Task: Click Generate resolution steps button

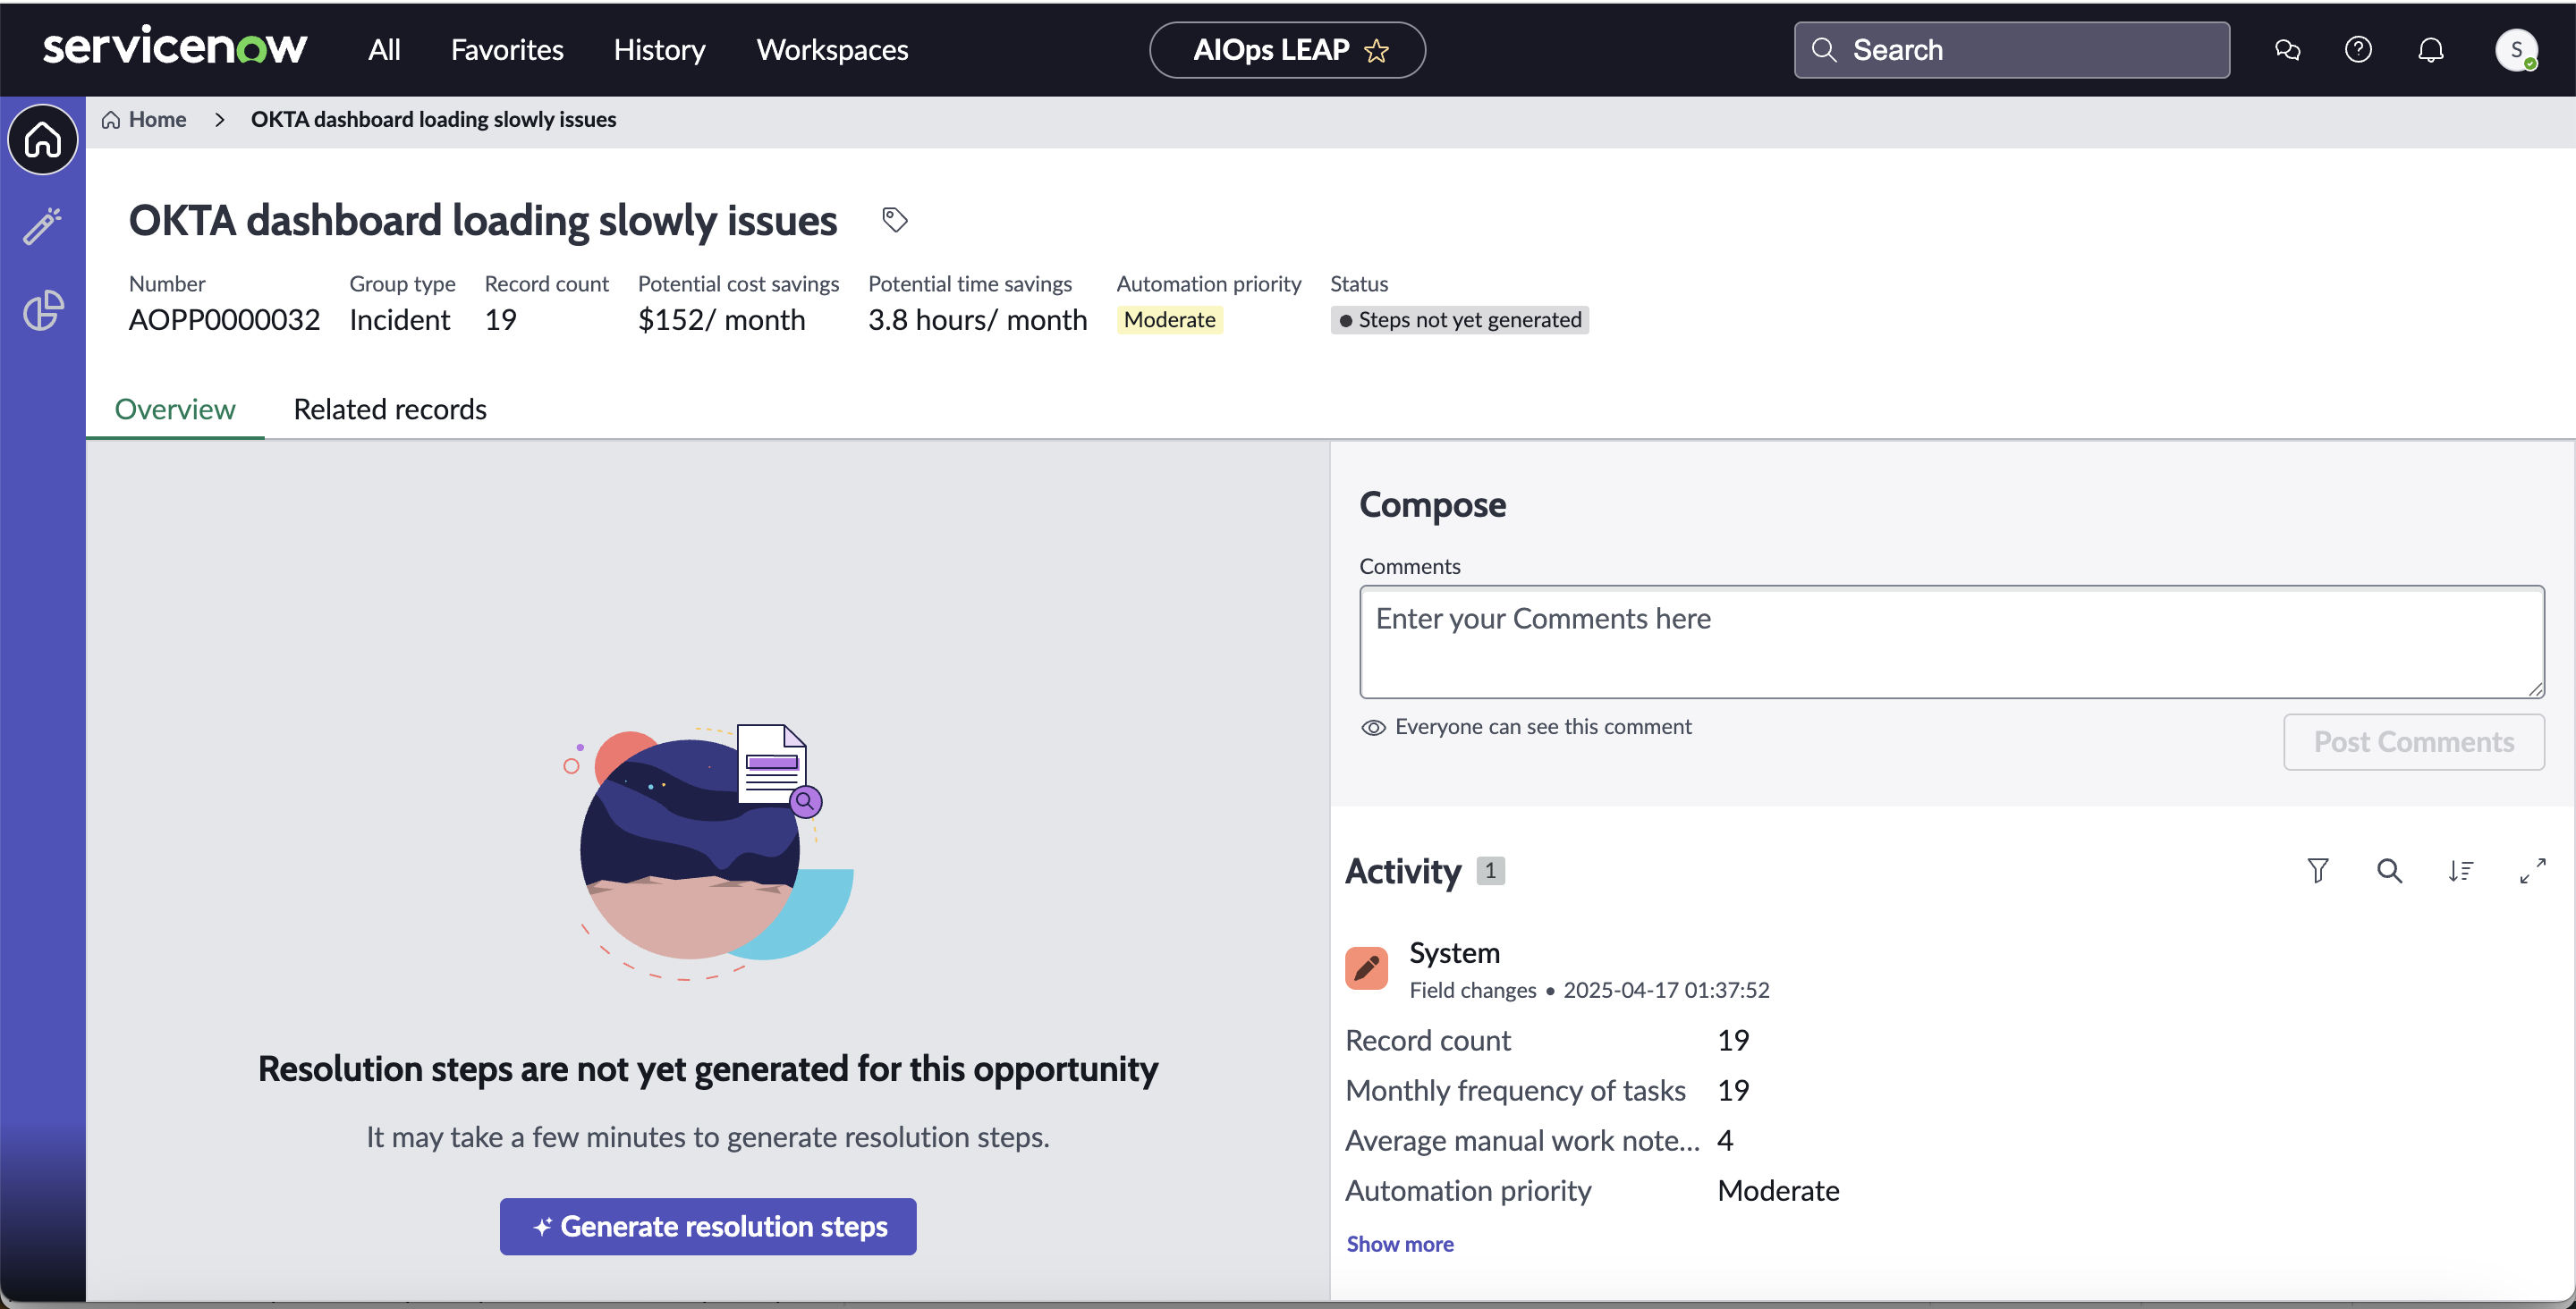Action: [x=708, y=1226]
